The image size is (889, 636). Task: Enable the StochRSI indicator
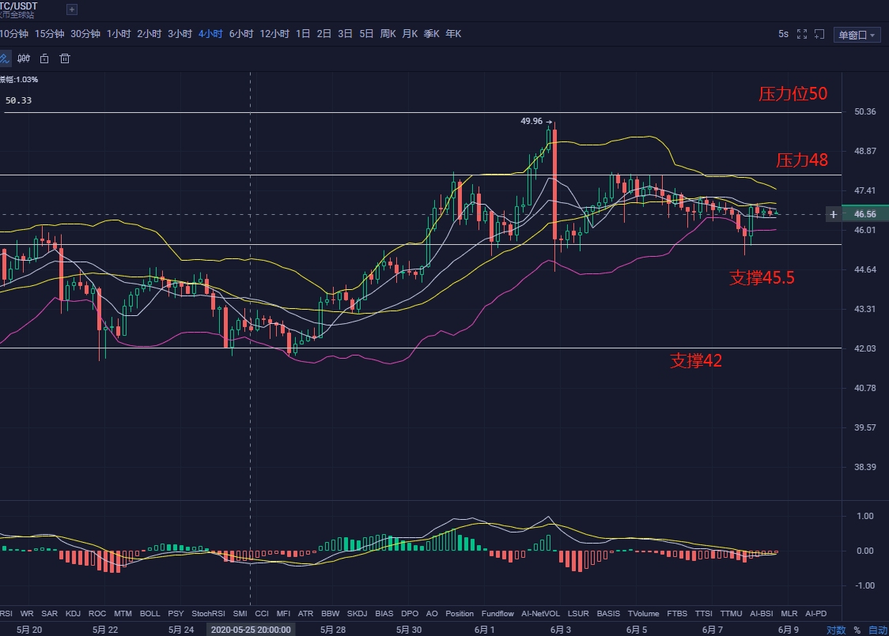coord(208,613)
